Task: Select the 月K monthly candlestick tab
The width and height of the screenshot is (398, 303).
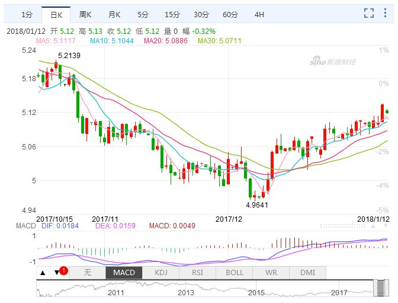Action: [114, 14]
